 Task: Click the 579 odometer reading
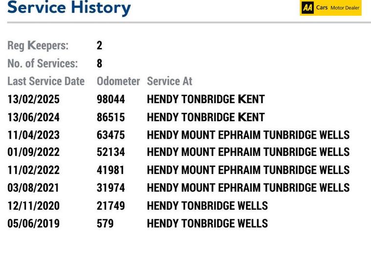[105, 223]
